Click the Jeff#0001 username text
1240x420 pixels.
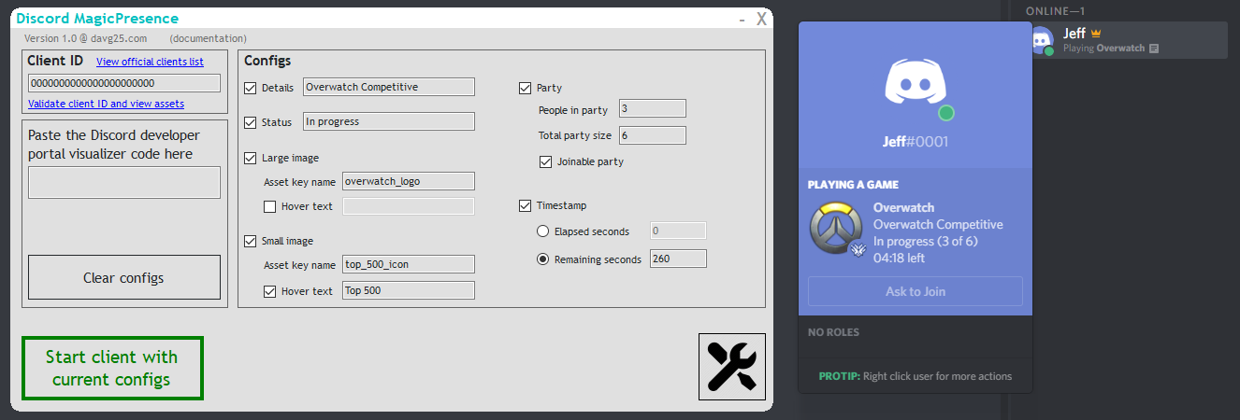[x=916, y=142]
